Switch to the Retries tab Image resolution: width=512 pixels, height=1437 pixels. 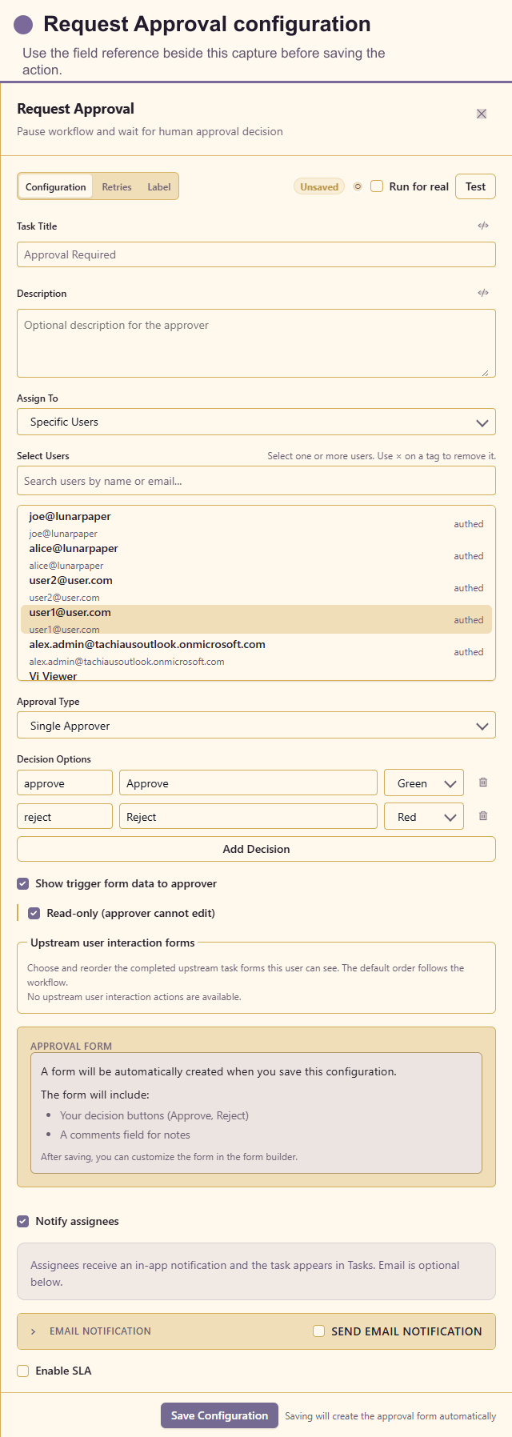click(x=117, y=186)
